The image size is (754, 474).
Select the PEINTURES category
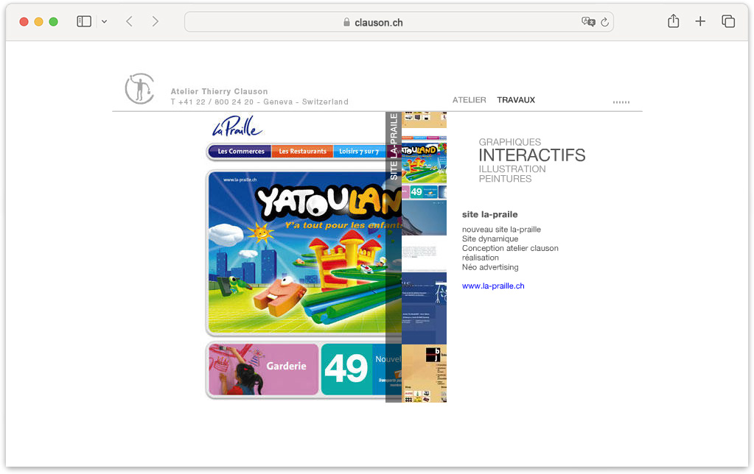tap(505, 179)
